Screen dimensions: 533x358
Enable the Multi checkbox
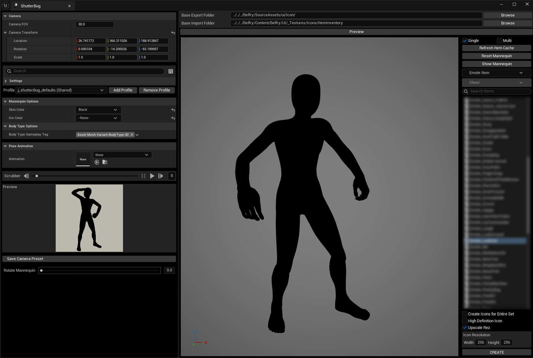500,41
